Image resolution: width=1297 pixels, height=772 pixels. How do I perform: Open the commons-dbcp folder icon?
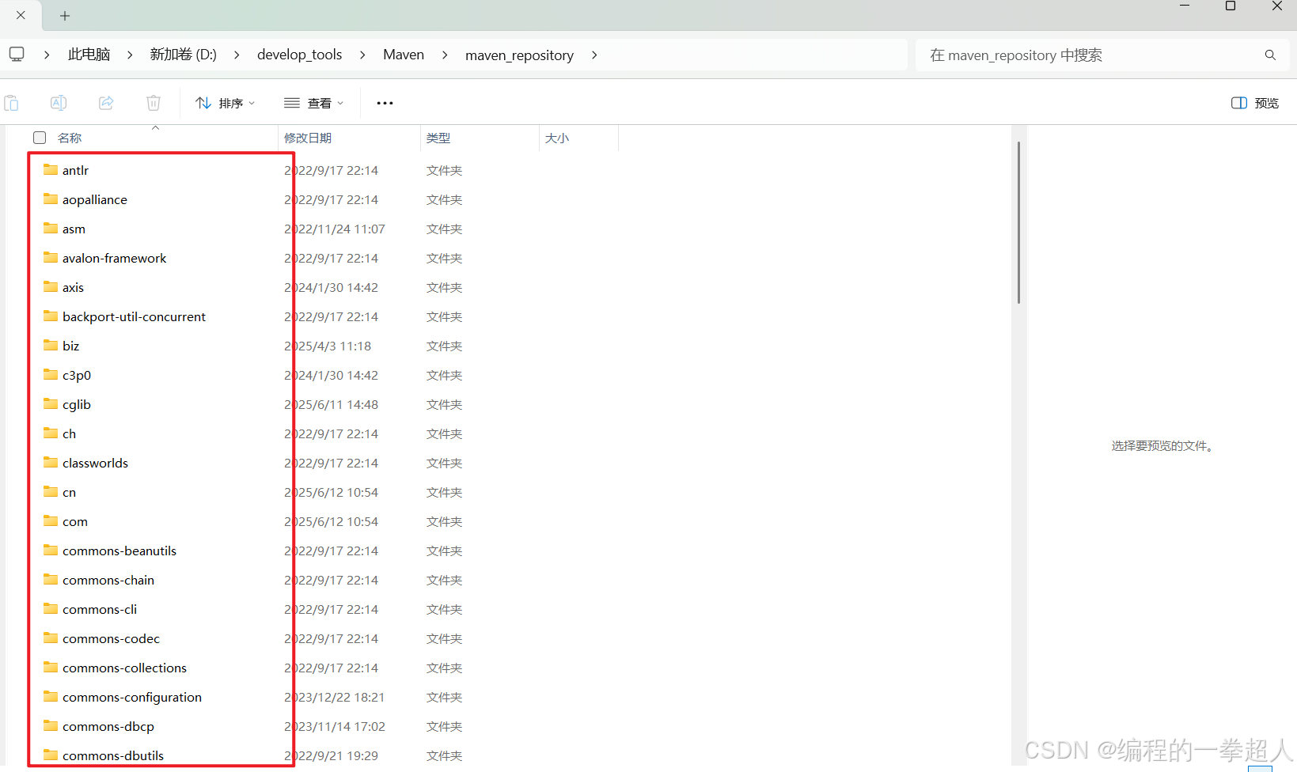pyautogui.click(x=50, y=726)
